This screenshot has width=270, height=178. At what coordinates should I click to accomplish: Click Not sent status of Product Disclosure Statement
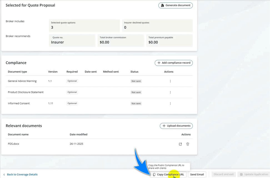pos(136,92)
